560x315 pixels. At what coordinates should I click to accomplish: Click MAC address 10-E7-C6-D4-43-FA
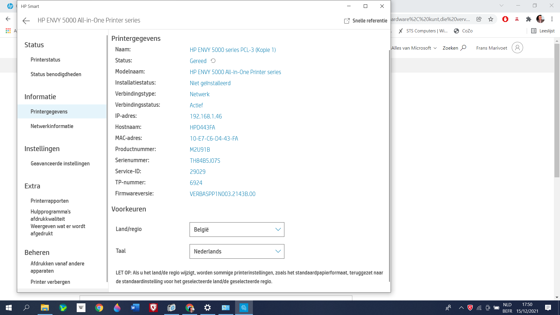coord(214,138)
